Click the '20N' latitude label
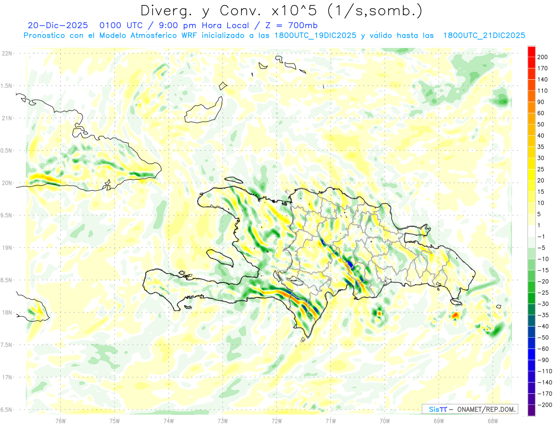This screenshot has height=427, width=553. pos(6,183)
